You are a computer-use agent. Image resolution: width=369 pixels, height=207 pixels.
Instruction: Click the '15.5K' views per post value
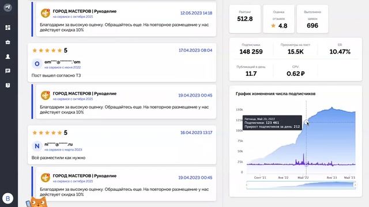pyautogui.click(x=296, y=52)
